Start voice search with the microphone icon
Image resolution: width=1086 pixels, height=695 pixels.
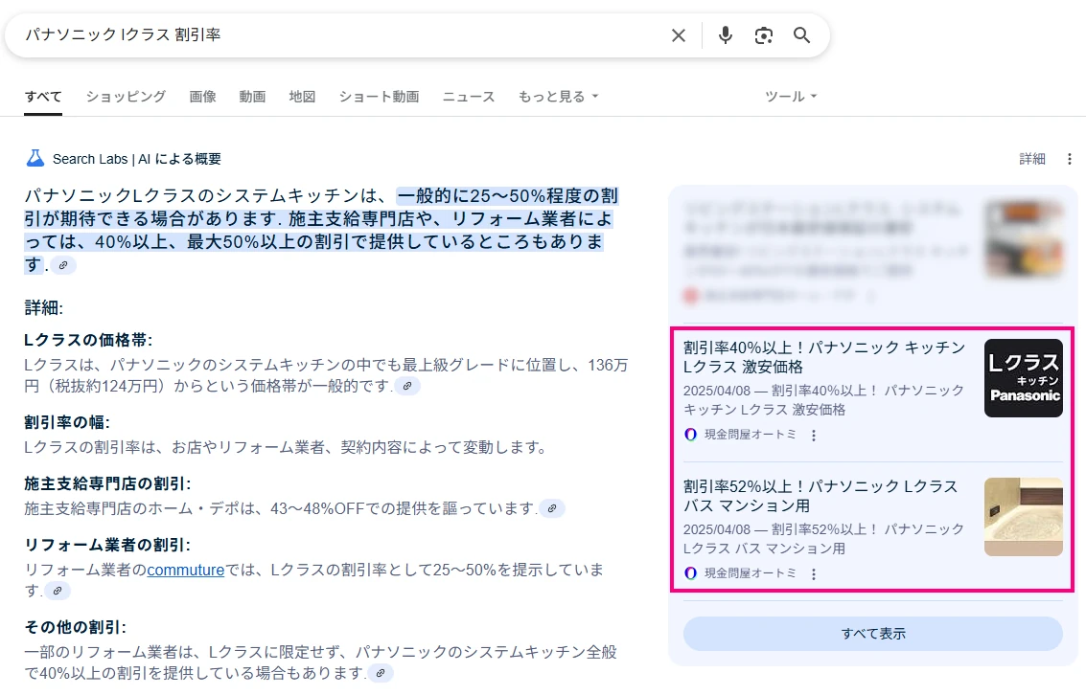726,35
